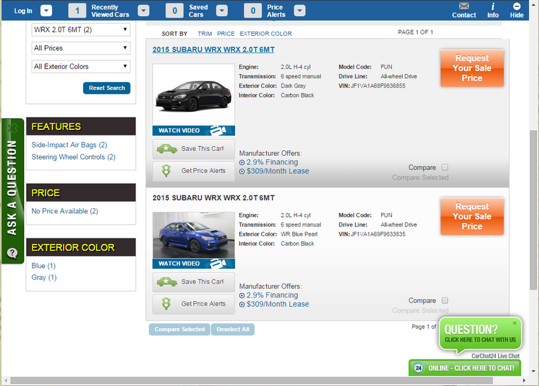Request Your Sale Price for Dark Gray WRX
Viewport: 539px width, 386px height.
472,68
